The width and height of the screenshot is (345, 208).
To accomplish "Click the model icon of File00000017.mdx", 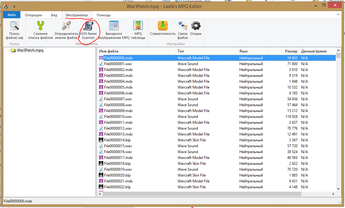I will [x=101, y=157].
